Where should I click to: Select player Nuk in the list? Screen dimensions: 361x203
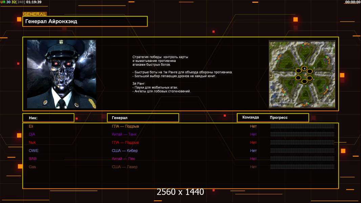point(32,142)
